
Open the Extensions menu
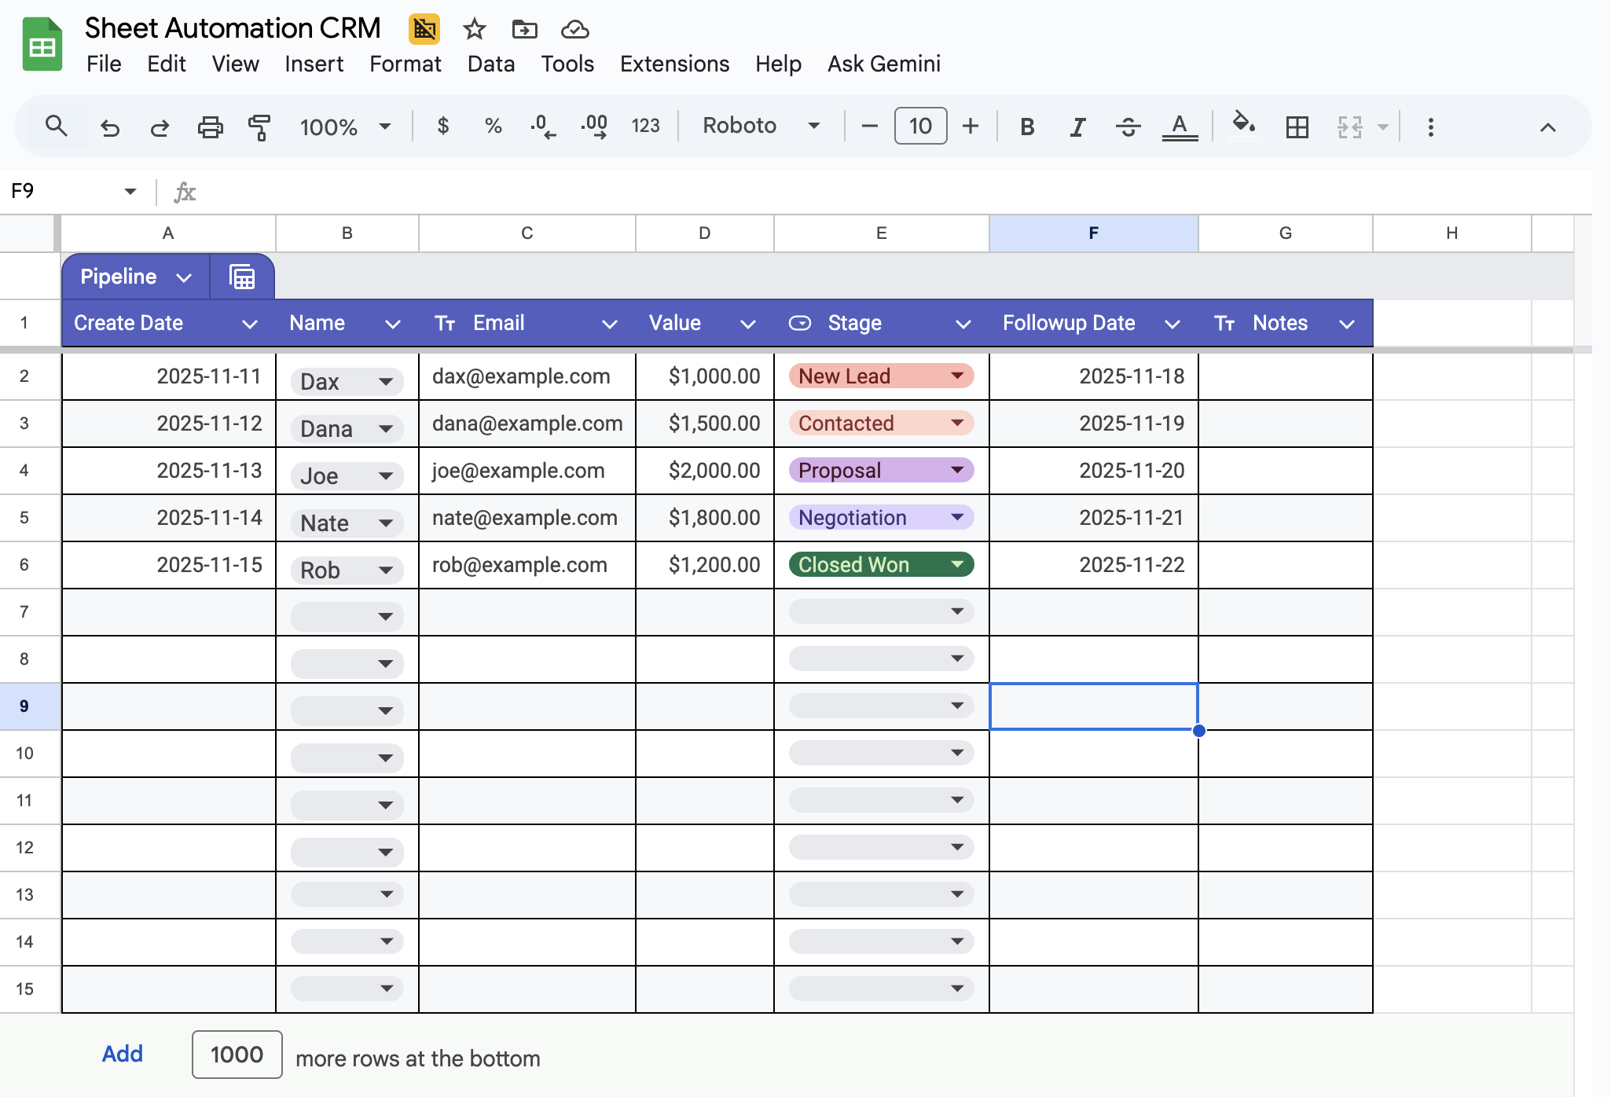tap(674, 64)
